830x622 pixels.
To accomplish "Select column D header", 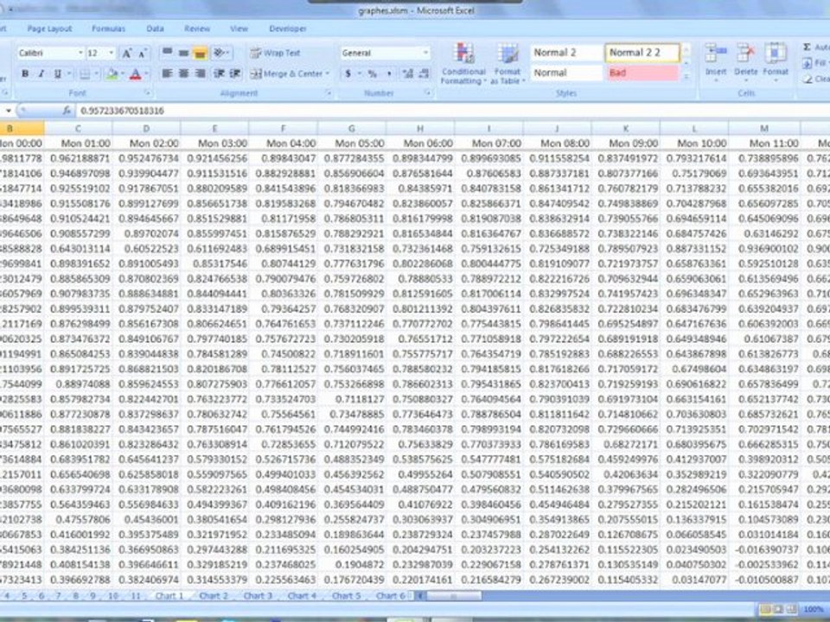I will click(x=146, y=129).
